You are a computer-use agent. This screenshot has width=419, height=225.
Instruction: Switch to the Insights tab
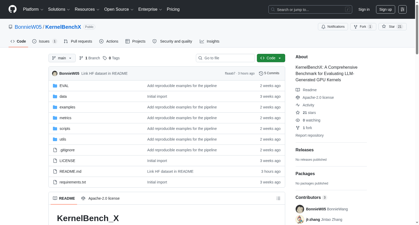coord(210,41)
